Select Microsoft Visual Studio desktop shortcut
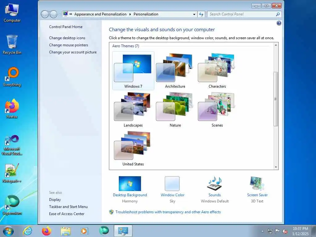 (12, 145)
